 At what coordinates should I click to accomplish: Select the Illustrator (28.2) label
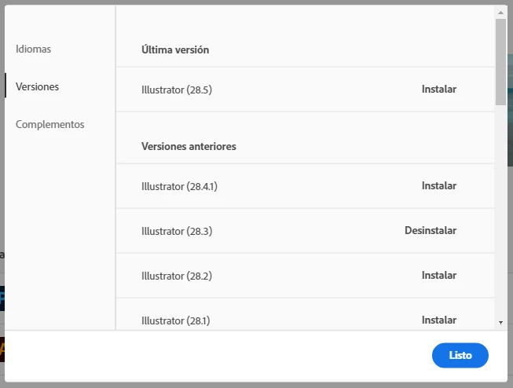click(177, 276)
